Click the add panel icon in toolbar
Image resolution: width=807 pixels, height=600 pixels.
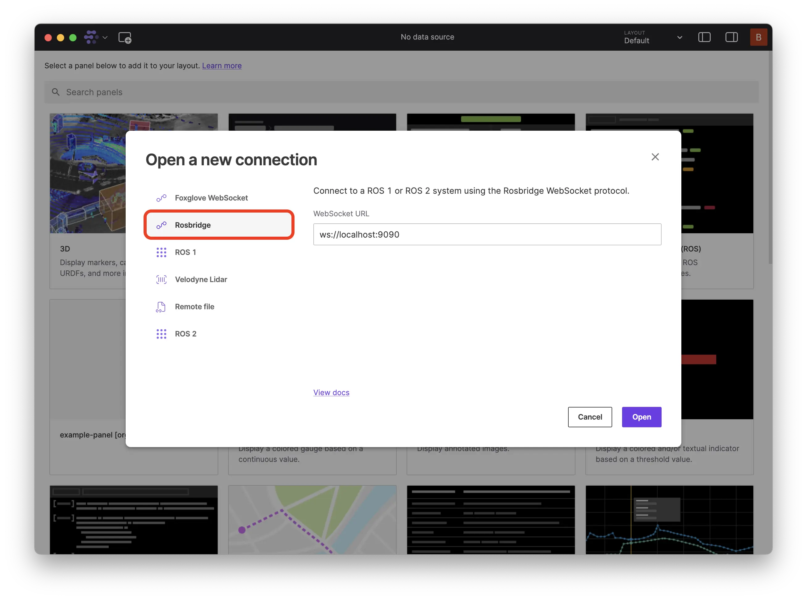125,37
